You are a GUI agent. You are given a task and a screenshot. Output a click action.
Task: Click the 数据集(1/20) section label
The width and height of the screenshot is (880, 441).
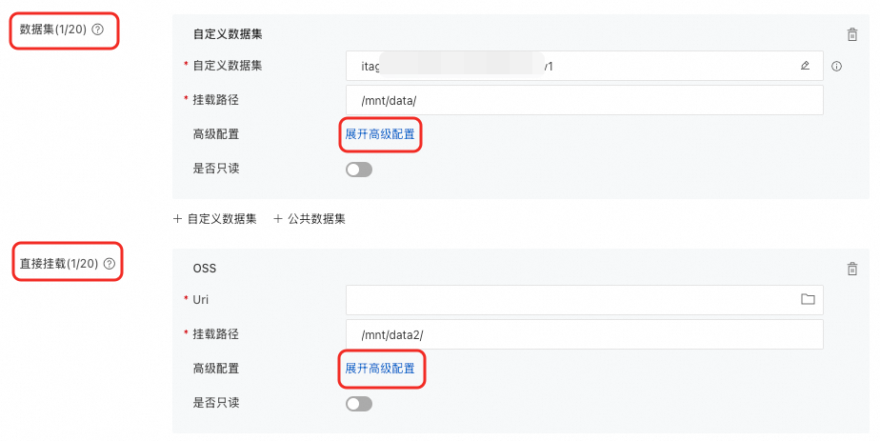(53, 30)
